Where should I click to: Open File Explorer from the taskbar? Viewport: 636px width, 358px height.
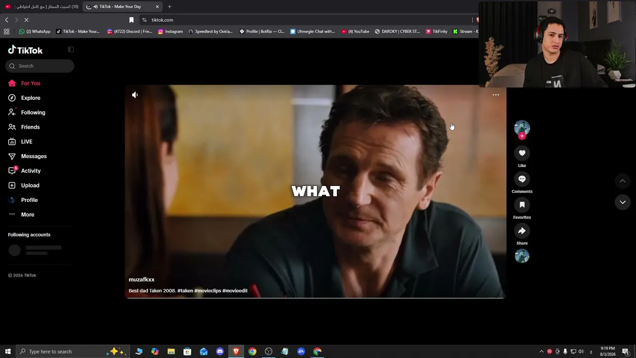(171, 352)
